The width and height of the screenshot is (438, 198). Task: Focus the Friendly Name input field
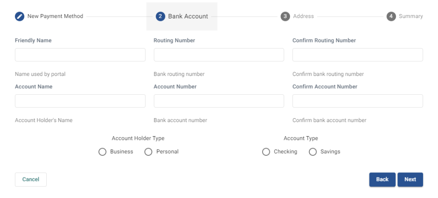80,55
